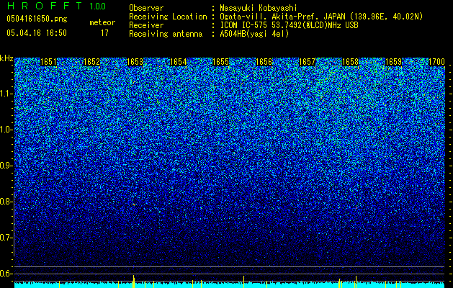The image size is (453, 288).
Task: Click the 0.7 frequency axis label
Action: tap(6, 238)
